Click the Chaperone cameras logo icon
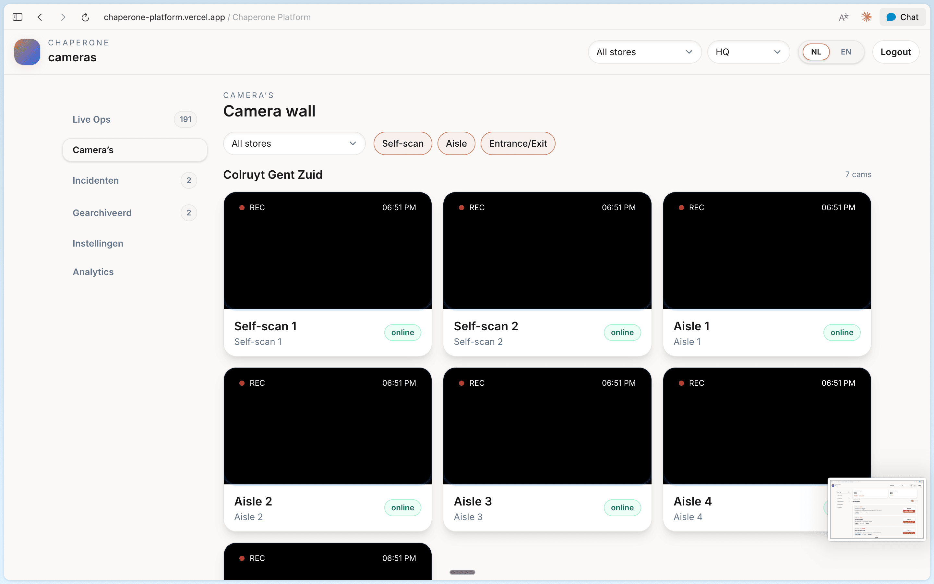 click(x=26, y=51)
